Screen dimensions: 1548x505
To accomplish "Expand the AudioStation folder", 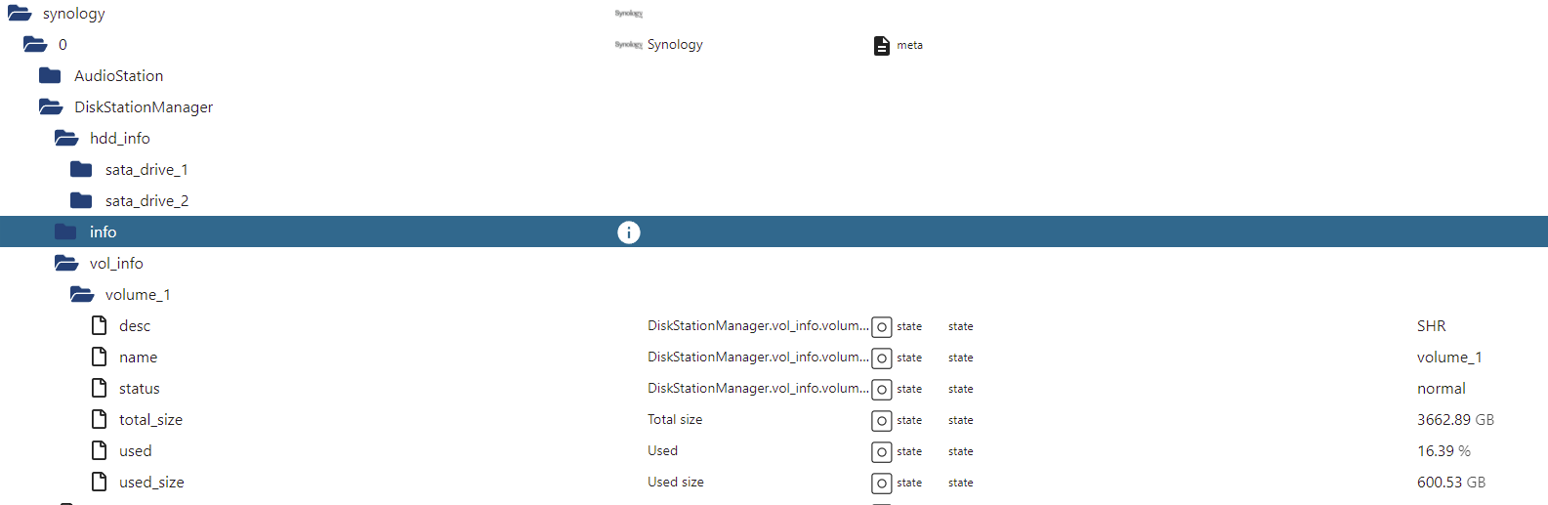I will (x=51, y=76).
